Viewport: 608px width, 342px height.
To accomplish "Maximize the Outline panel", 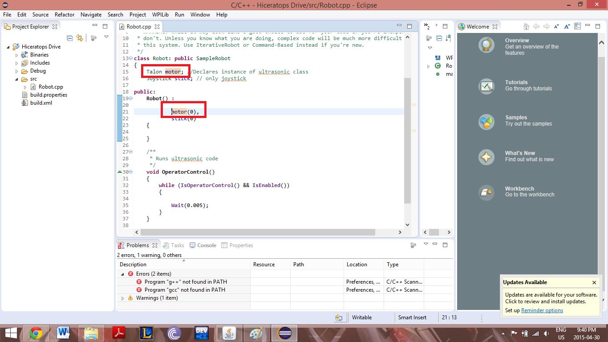I will coord(445,26).
